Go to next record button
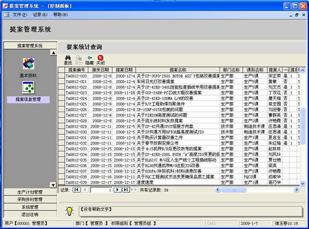309x229 pixels. pyautogui.click(x=118, y=190)
